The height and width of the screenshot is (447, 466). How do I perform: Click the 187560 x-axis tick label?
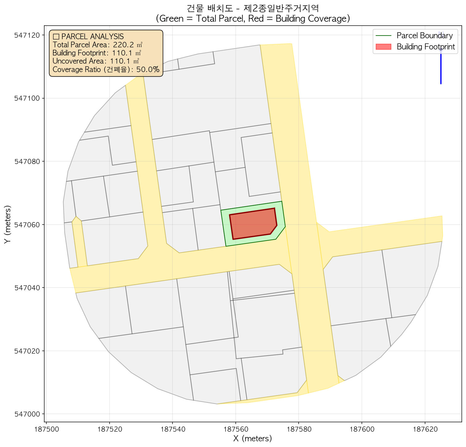(235, 428)
